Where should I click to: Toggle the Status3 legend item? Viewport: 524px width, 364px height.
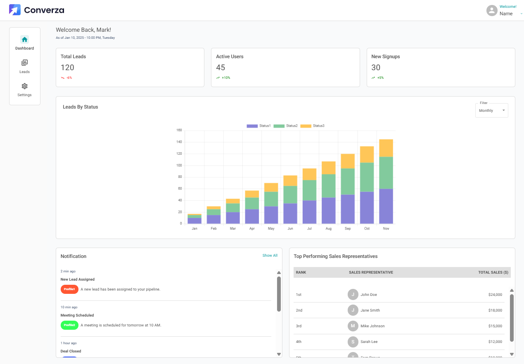[x=312, y=126]
